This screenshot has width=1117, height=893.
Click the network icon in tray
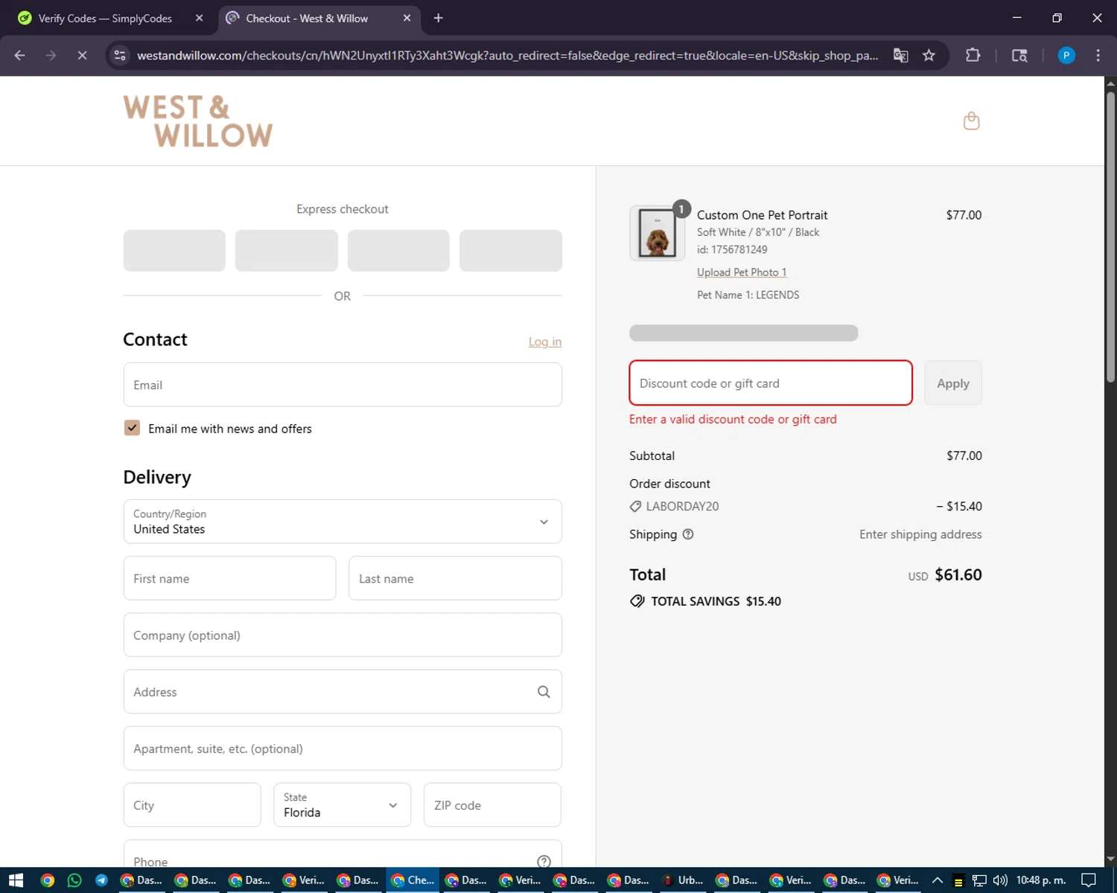(979, 880)
